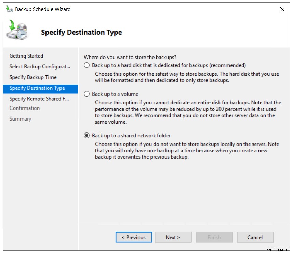Cancel the backup wizard
Viewport: 292px width, 253px height.
pyautogui.click(x=255, y=237)
